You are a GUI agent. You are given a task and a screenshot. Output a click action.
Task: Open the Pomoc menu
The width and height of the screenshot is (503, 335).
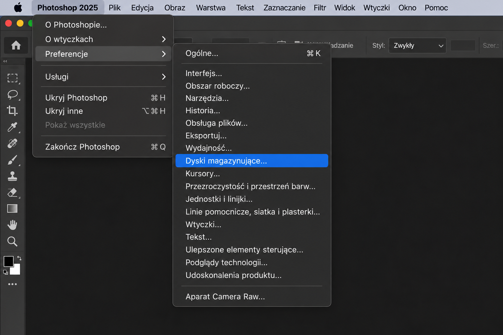[436, 8]
